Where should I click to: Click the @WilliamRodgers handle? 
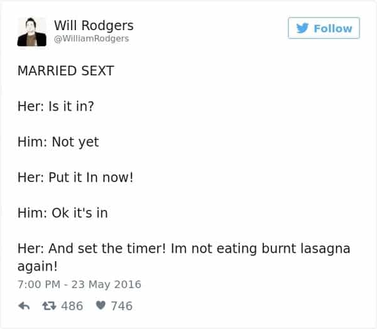tap(91, 38)
